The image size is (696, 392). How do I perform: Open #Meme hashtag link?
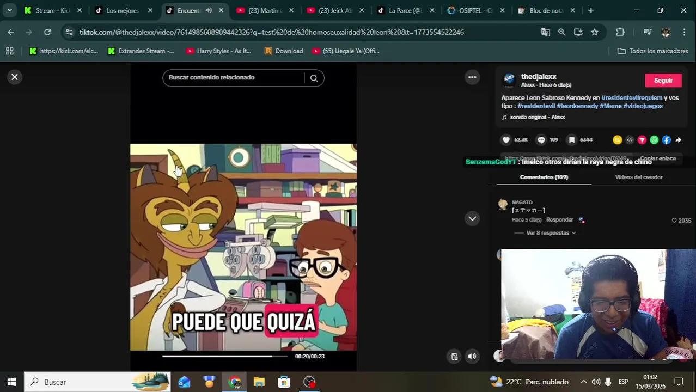pyautogui.click(x=610, y=106)
